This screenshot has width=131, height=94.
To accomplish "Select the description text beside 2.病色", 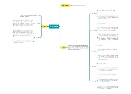I will [78, 47].
